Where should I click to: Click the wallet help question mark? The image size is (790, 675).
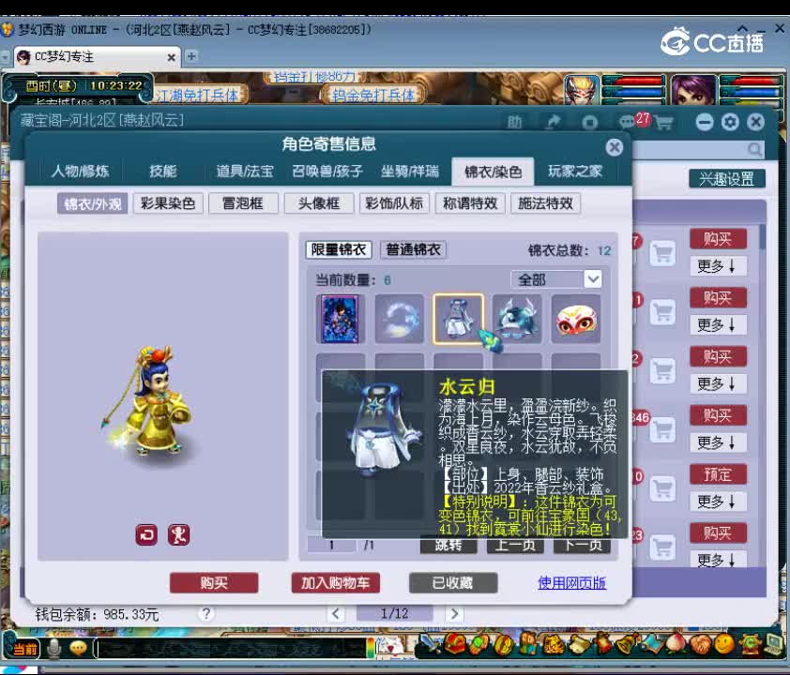coord(205,613)
